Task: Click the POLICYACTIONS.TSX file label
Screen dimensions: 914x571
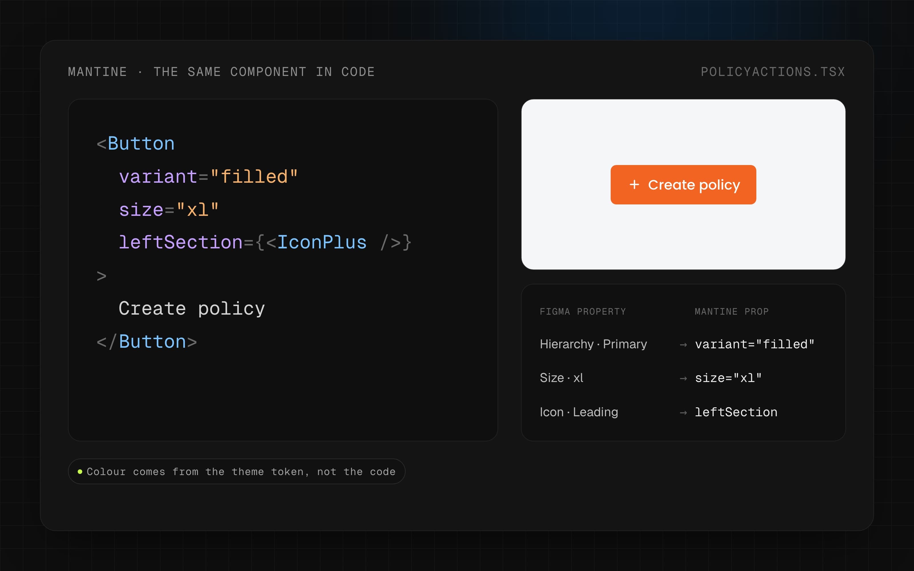Action: click(773, 72)
